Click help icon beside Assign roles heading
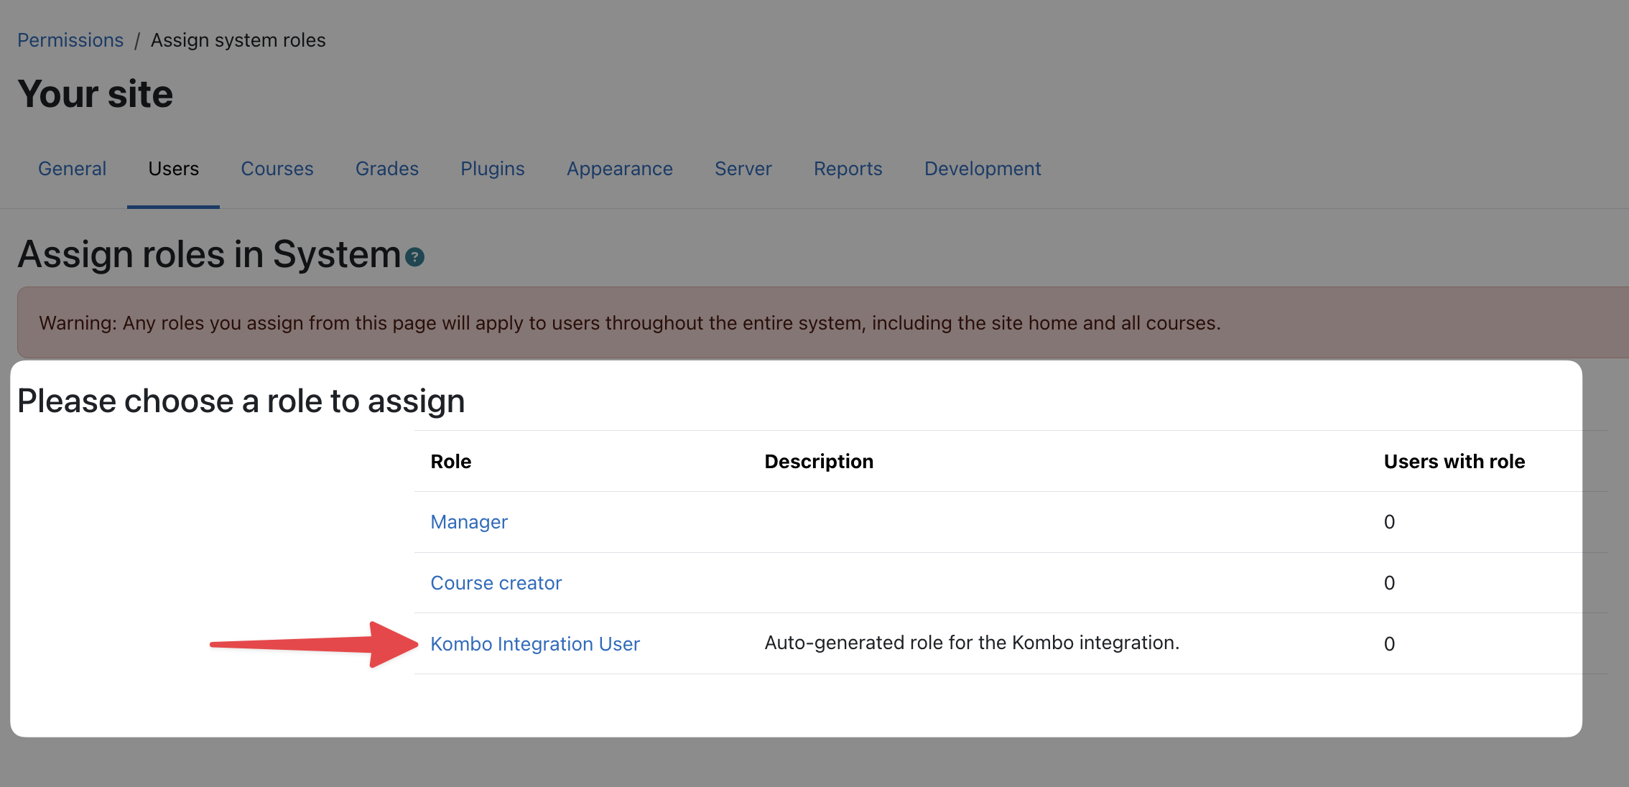 pyautogui.click(x=414, y=257)
